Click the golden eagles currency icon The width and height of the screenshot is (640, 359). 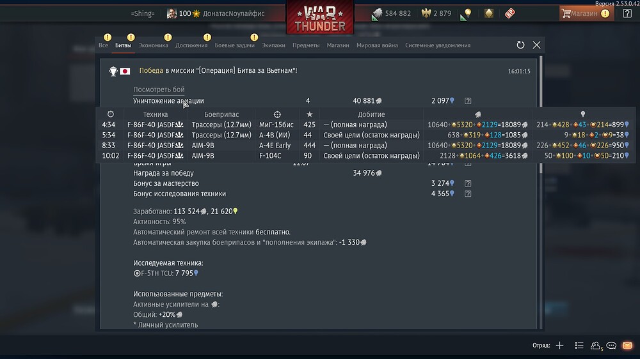[x=426, y=13]
